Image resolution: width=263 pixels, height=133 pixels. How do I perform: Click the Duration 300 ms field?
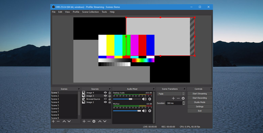(174, 103)
